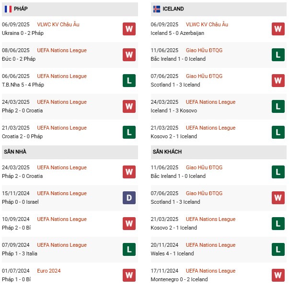
Task: Click the 20/11/2024 date of Wales match
Action: click(164, 245)
